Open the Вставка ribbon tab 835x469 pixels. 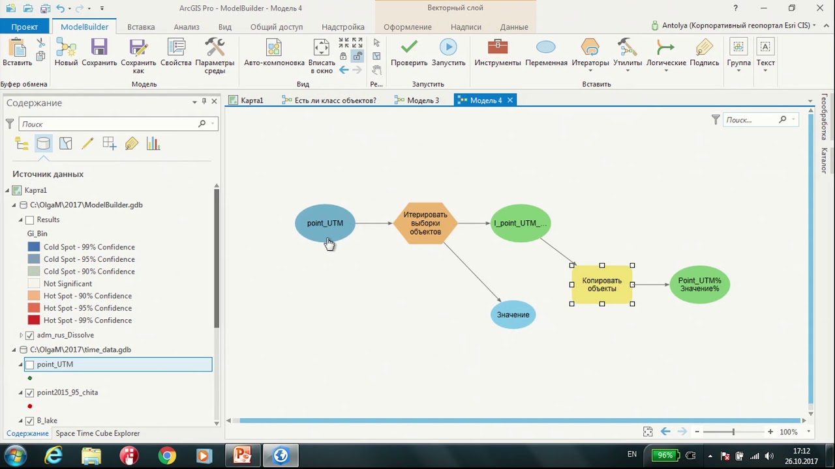tap(141, 27)
